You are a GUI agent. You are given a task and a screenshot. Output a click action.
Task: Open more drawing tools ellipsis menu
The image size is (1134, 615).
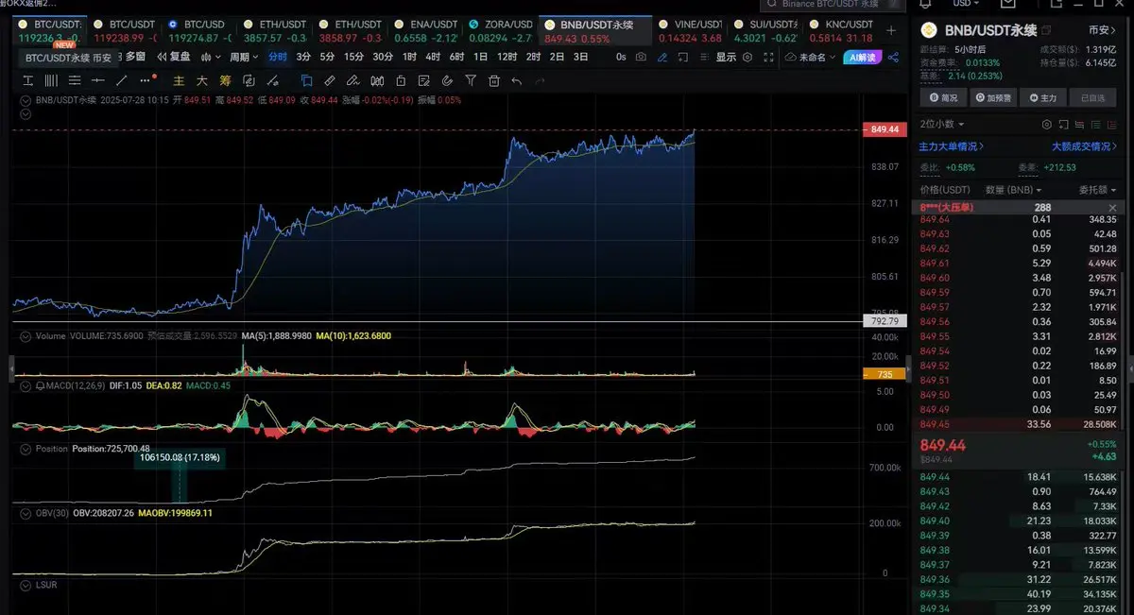pos(145,80)
